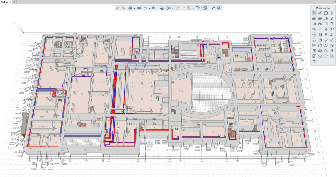Open help with the question mark icon
Image resolution: width=336 pixels, height=177 pixels.
[219, 8]
